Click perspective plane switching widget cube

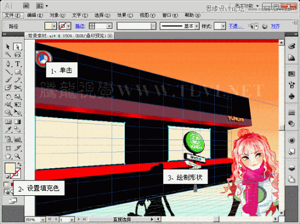click(x=43, y=58)
